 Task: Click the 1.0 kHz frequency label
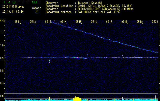click(x=2, y=45)
